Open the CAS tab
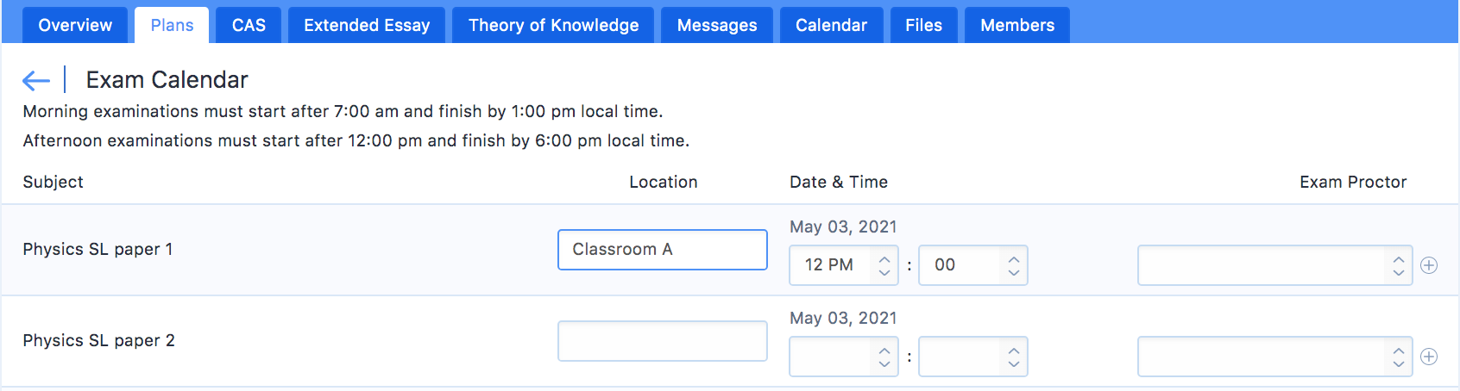The height and width of the screenshot is (391, 1460). click(249, 25)
